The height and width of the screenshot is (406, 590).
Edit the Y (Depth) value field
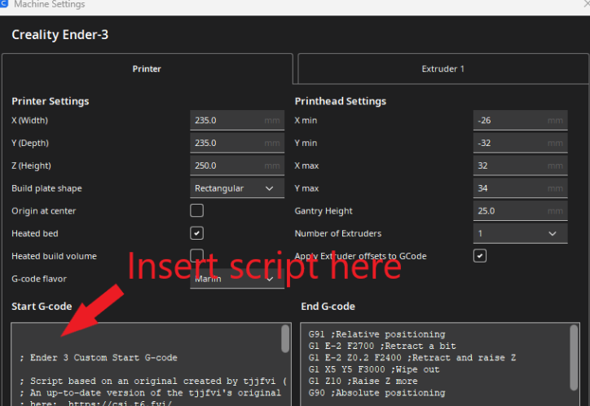(x=237, y=143)
